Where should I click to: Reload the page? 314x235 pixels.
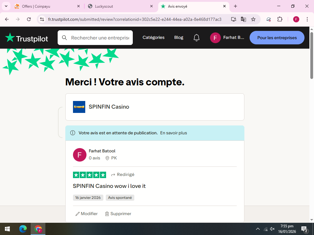pos(29,19)
